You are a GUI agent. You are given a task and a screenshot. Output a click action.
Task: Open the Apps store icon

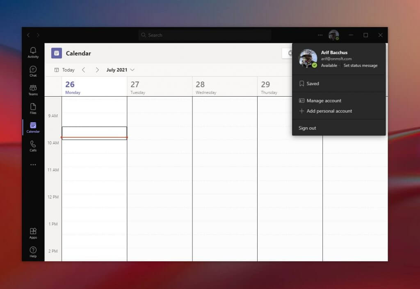(33, 233)
